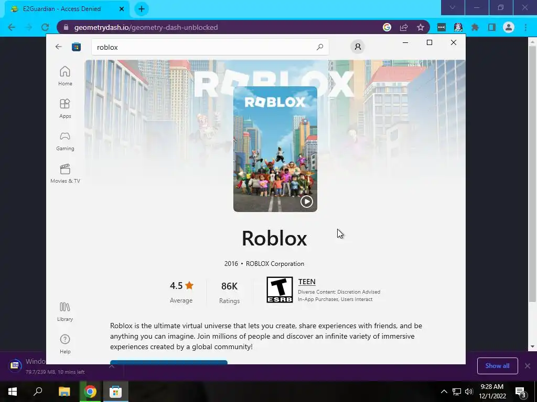Screen dimensions: 537x402
Task: Click the ISO download file icon
Action: (x=15, y=365)
